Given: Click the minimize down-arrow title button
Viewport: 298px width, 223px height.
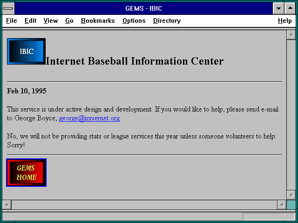Looking at the screenshot, I should click(278, 8).
